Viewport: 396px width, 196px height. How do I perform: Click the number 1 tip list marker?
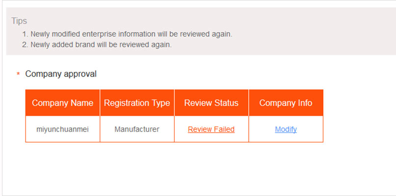25,34
